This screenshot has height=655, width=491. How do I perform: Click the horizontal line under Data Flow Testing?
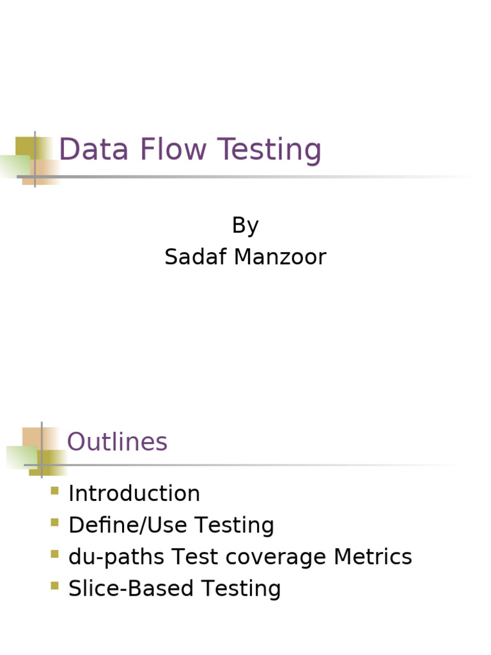256,177
